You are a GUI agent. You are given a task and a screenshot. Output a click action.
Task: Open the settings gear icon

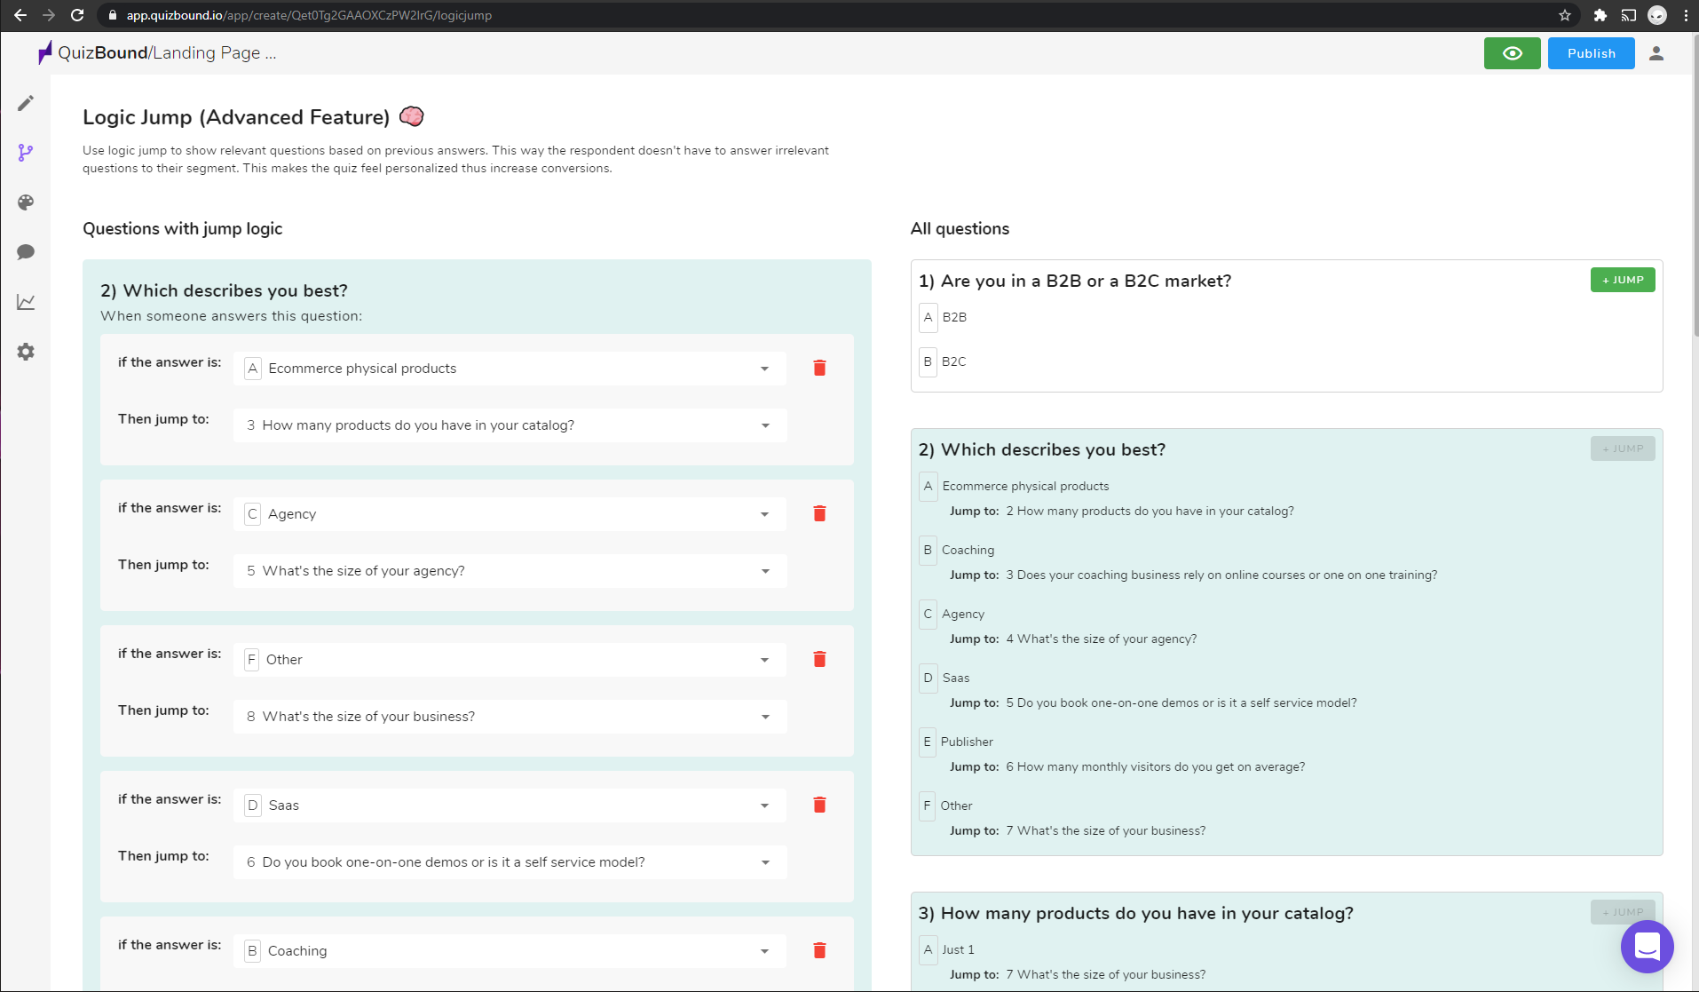point(26,352)
